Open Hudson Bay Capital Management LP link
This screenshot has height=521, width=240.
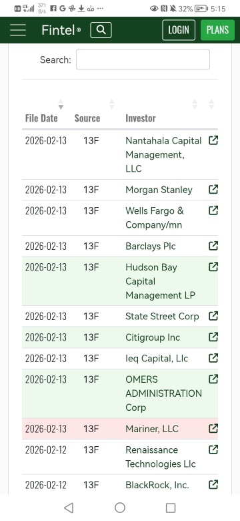(x=160, y=281)
